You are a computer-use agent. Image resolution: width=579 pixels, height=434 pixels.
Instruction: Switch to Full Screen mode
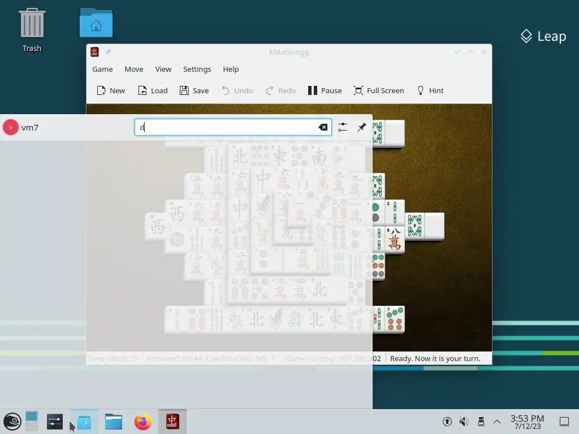(x=379, y=90)
